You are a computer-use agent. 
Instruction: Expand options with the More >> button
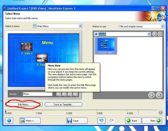click(x=30, y=121)
